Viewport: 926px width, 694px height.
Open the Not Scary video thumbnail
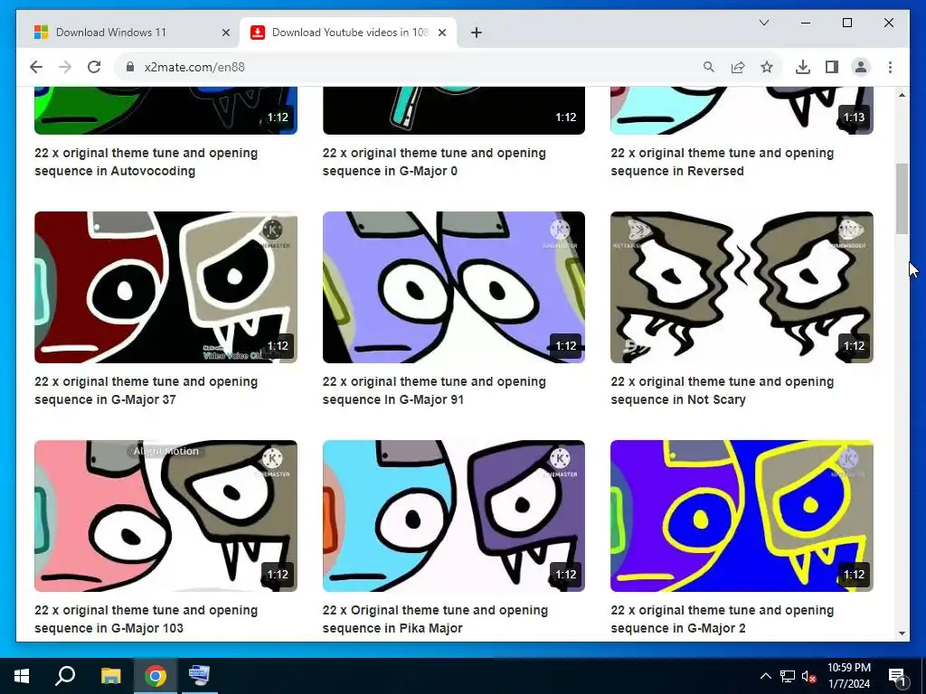(x=742, y=287)
